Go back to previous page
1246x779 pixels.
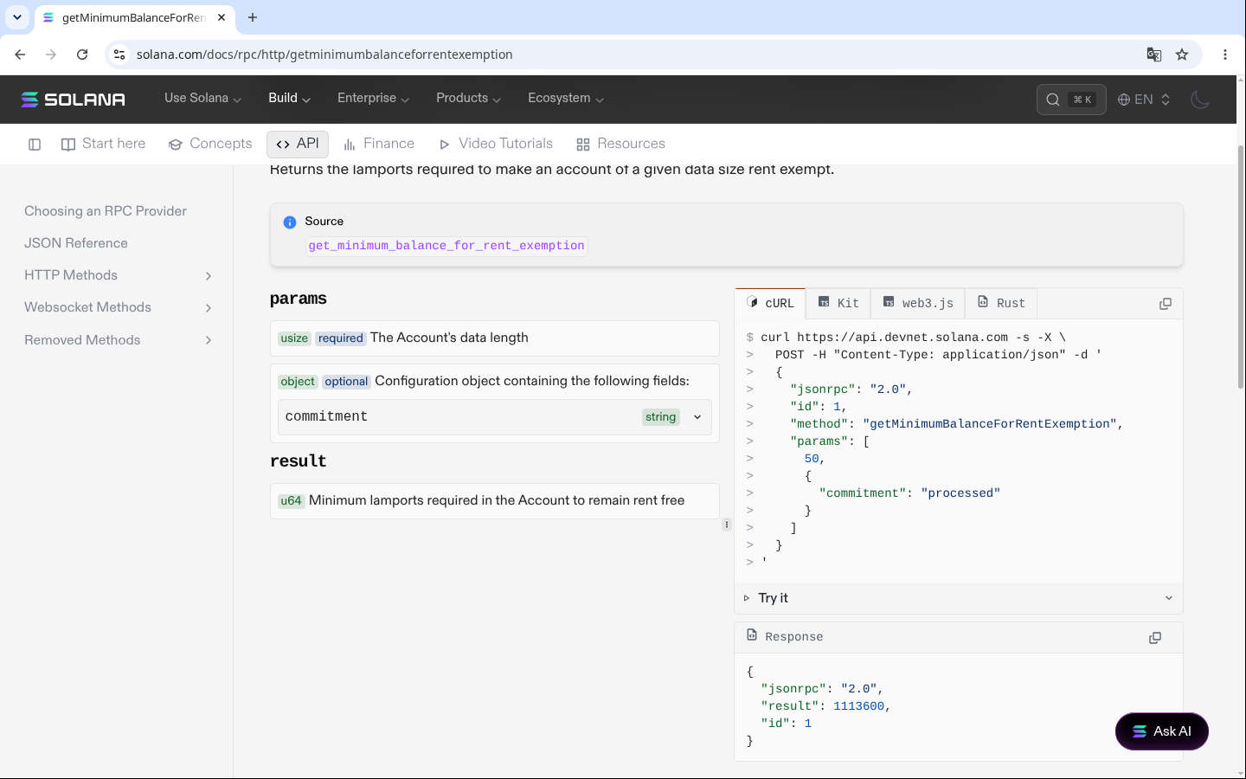20,55
